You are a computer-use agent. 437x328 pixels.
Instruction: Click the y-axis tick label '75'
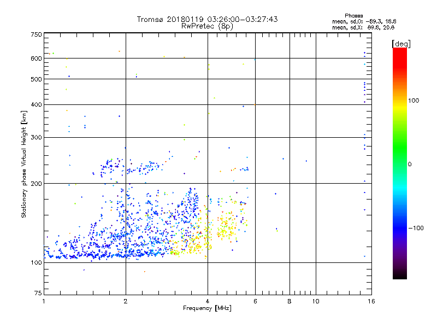[x=38, y=293]
